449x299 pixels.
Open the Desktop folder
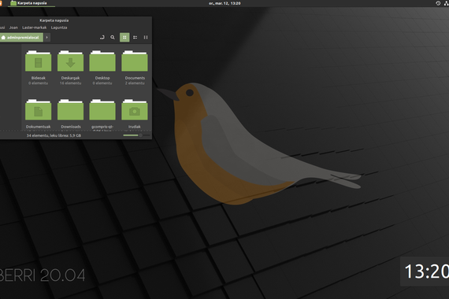(x=102, y=61)
